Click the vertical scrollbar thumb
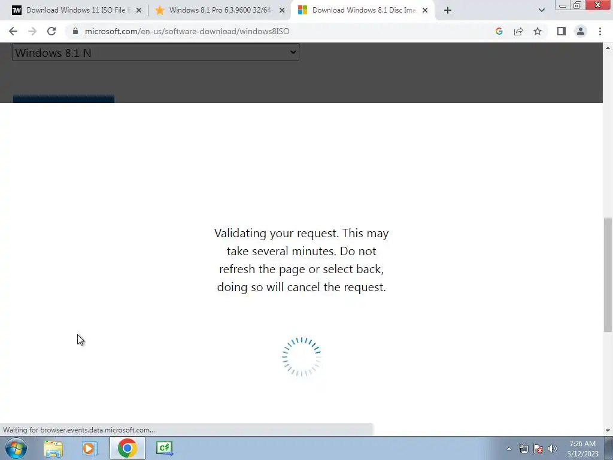 click(608, 275)
